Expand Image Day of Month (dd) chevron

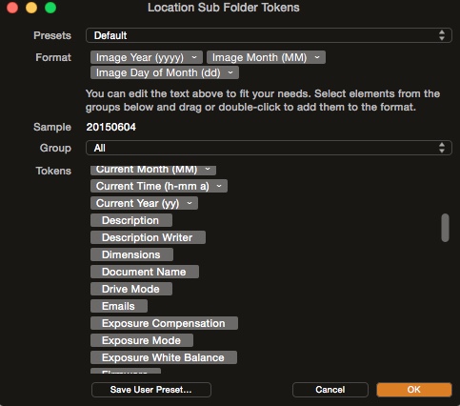tap(230, 72)
